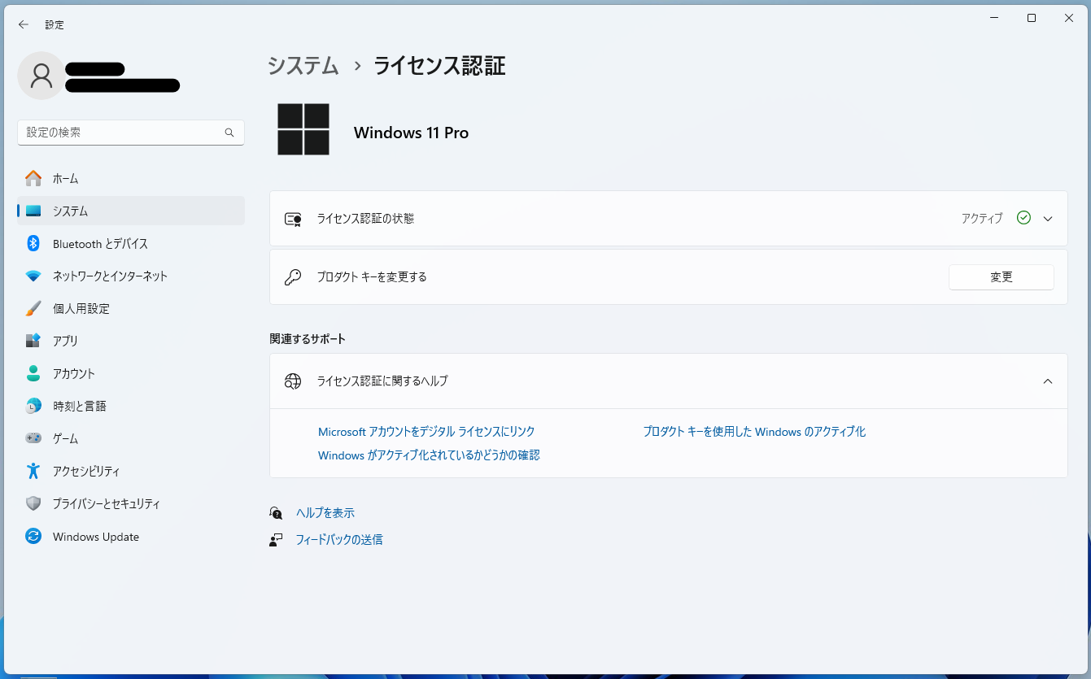Go to プライバシーとセキュリティ
The image size is (1091, 679).
tap(131, 503)
